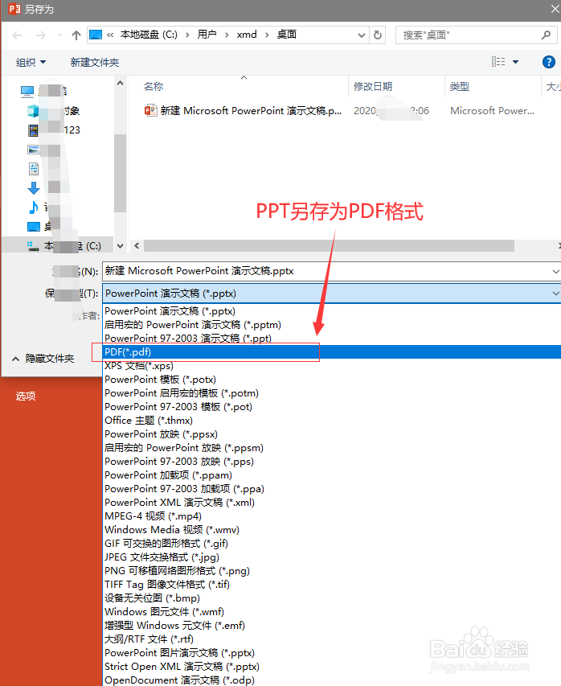Select PNG format (*.png)
This screenshot has height=686, width=561.
(332, 570)
